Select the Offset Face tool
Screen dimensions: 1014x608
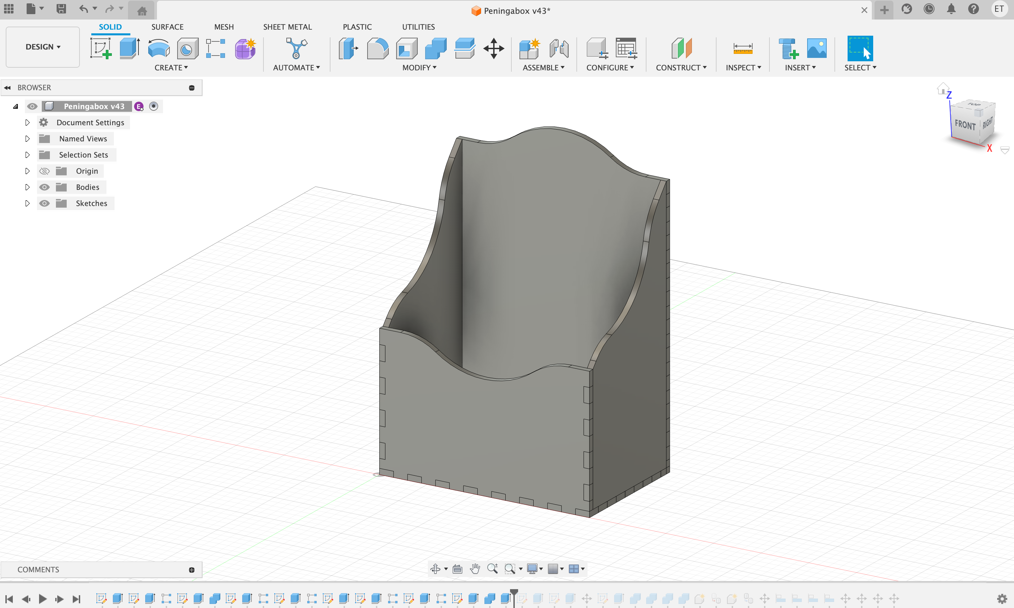pyautogui.click(x=465, y=48)
